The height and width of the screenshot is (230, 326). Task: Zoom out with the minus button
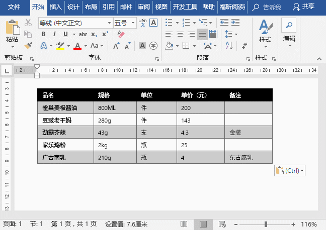tap(236, 224)
